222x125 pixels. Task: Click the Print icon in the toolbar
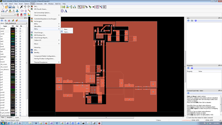14,7
